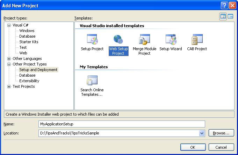Screen dimensions: 238x155
Task: Close the Add New Project dialog
Action: 232,6
